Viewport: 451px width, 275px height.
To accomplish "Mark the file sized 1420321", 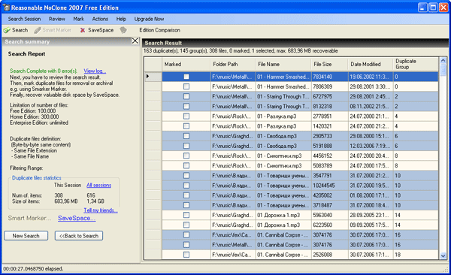I will pyautogui.click(x=186, y=126).
